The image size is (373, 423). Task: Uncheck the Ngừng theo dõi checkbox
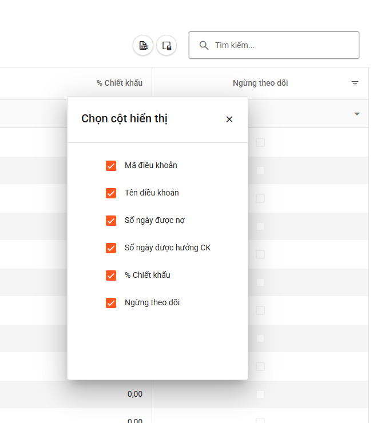click(x=111, y=303)
